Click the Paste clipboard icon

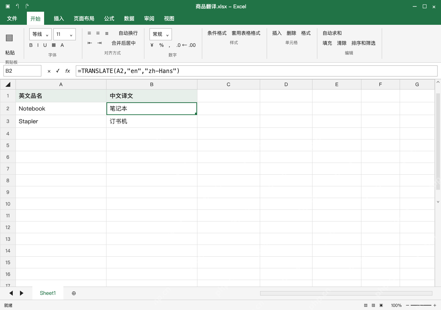pos(9,38)
